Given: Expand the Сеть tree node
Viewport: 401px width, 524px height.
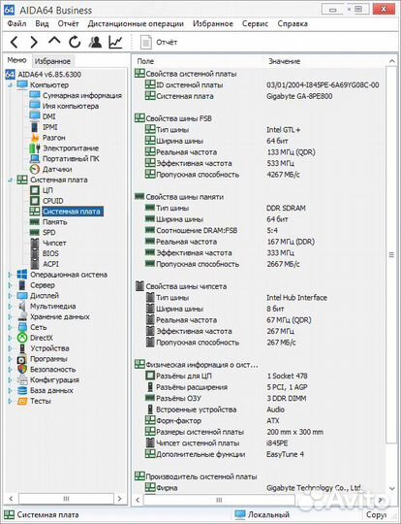Looking at the screenshot, I should 10,327.
